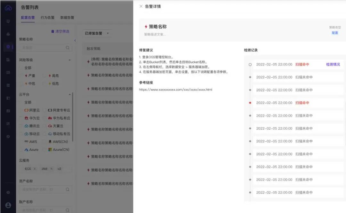Open the 检测情况 link in detection records

click(334, 64)
